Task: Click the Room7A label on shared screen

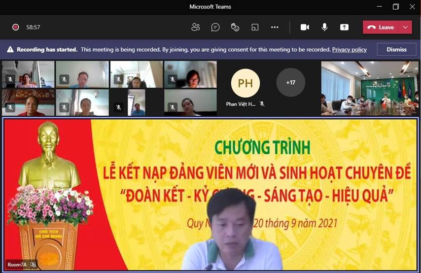Action: (x=17, y=265)
